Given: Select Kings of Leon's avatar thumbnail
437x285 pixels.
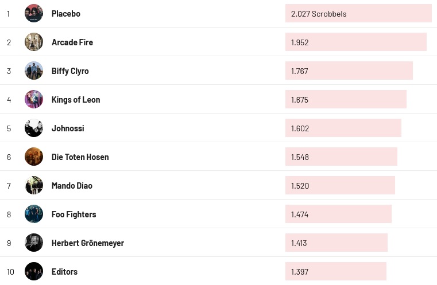Looking at the screenshot, I should (x=34, y=99).
